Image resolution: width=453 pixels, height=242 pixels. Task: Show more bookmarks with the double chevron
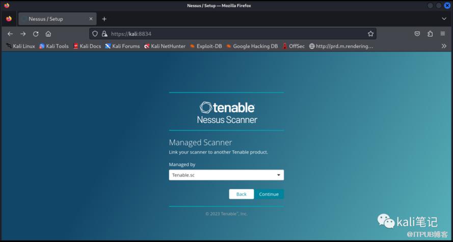(444, 46)
